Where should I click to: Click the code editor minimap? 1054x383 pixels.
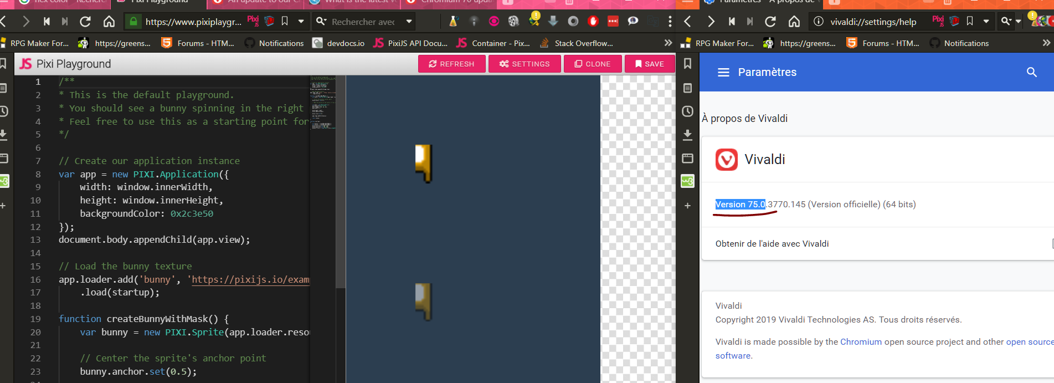pos(323,103)
